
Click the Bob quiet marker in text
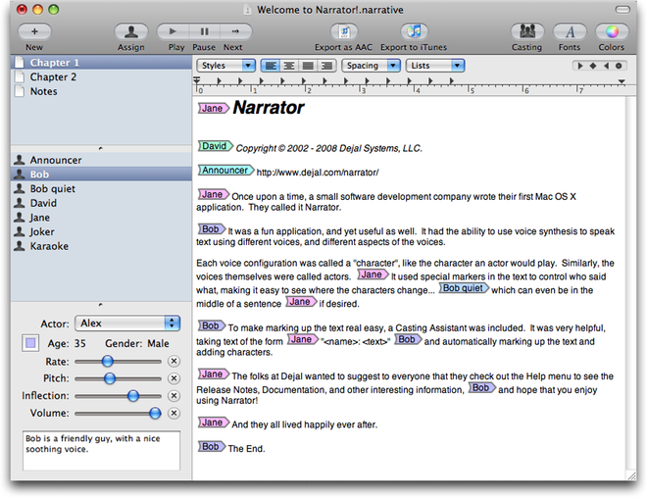464,288
